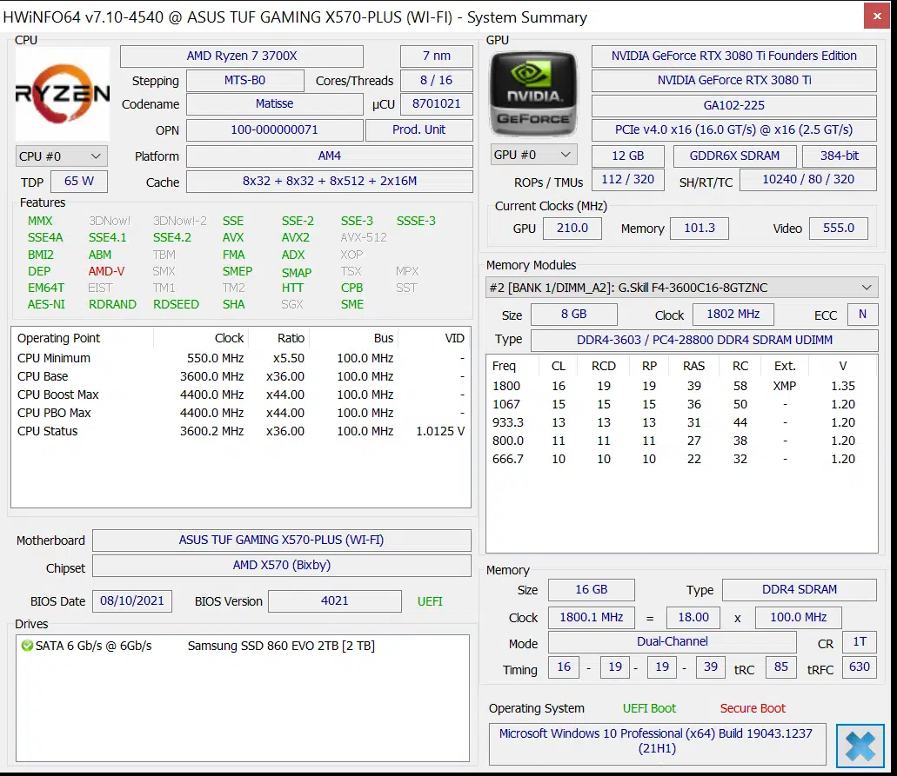Screen dimensions: 897x776
Task: Click the 12 GB VRAM size field
Action: coord(627,156)
